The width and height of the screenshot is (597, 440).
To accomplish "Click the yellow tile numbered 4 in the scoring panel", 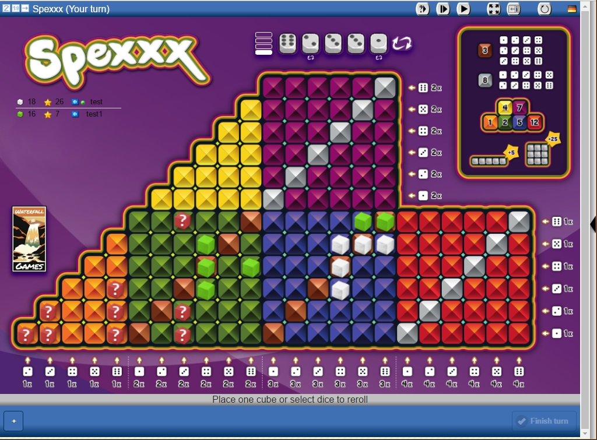I will point(505,108).
